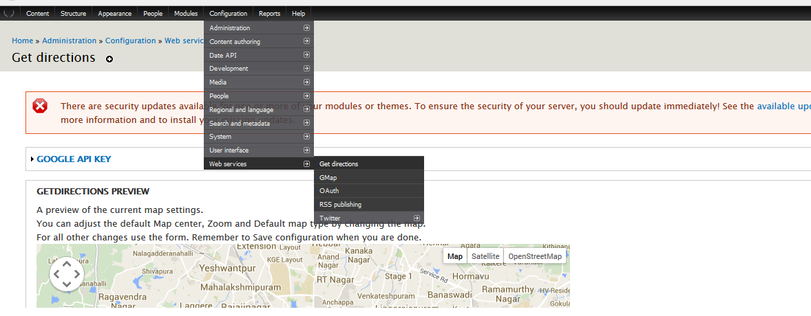Select Regional and language menu entry

(259, 109)
